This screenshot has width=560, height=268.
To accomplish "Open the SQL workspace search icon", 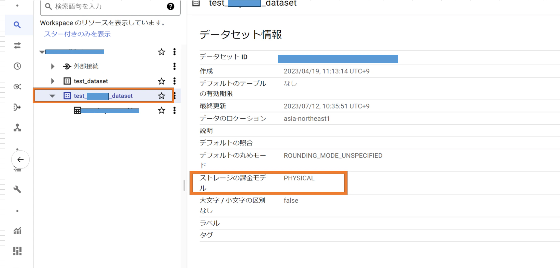I will coord(17,25).
